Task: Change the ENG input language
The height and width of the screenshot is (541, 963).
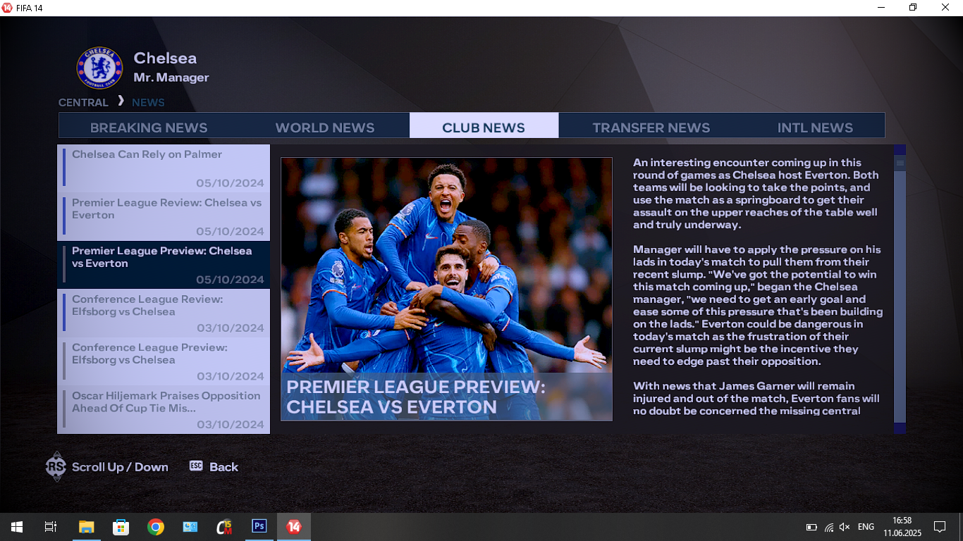Action: click(x=866, y=527)
